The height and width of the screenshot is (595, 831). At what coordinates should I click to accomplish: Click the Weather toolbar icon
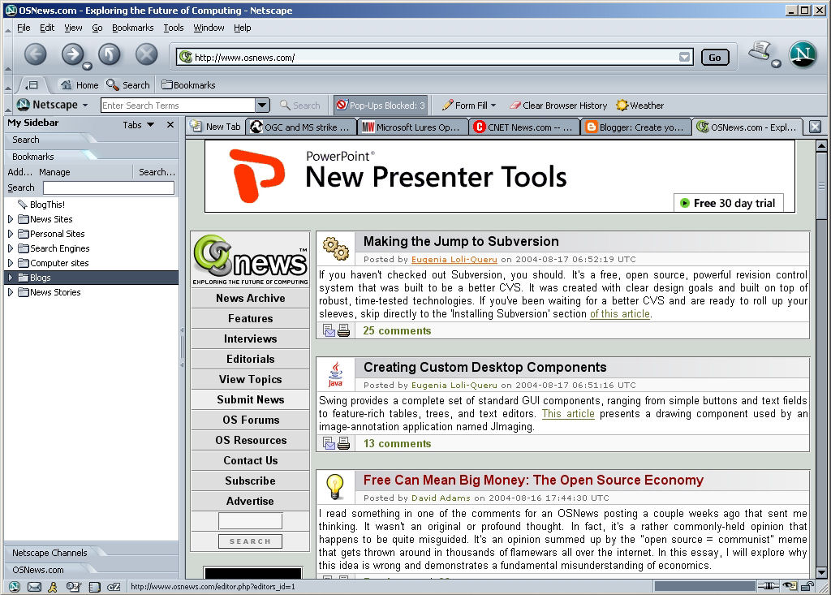point(639,106)
